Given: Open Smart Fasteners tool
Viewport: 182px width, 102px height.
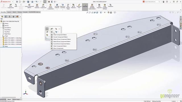Looking at the screenshot, I should click(37, 6).
